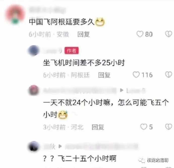
Task: Like the comment with 80 likes
Action: pyautogui.click(x=140, y=34)
